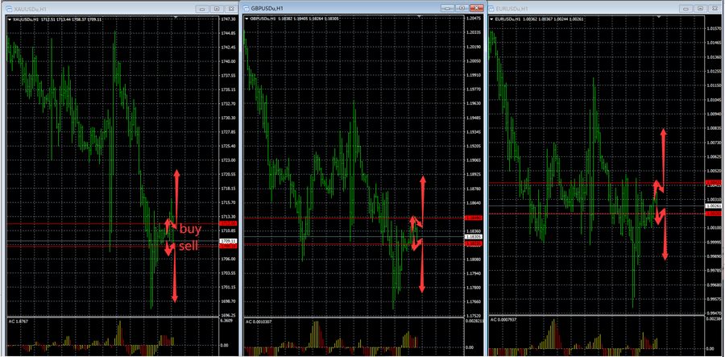Click the "buy" annotation on gold chart
Screen dimensions: 725x357
[x=190, y=229]
